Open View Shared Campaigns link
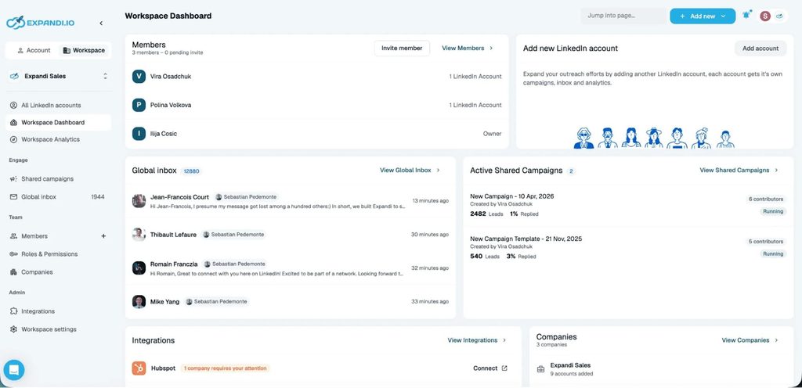This screenshot has width=802, height=388. pos(739,170)
